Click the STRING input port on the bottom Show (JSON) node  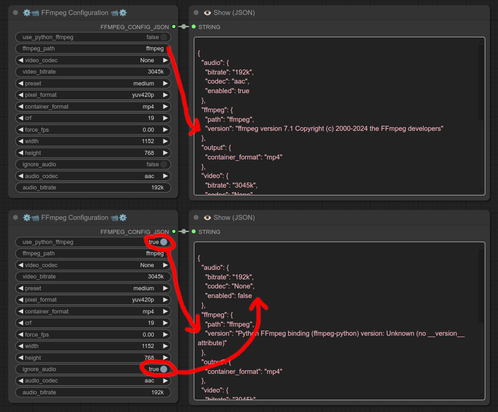coord(194,232)
